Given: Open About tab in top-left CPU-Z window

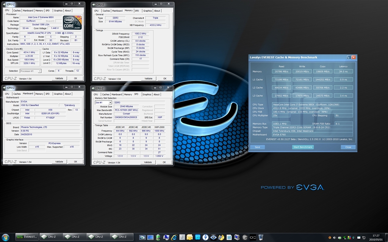Looking at the screenshot, I should [68, 11].
